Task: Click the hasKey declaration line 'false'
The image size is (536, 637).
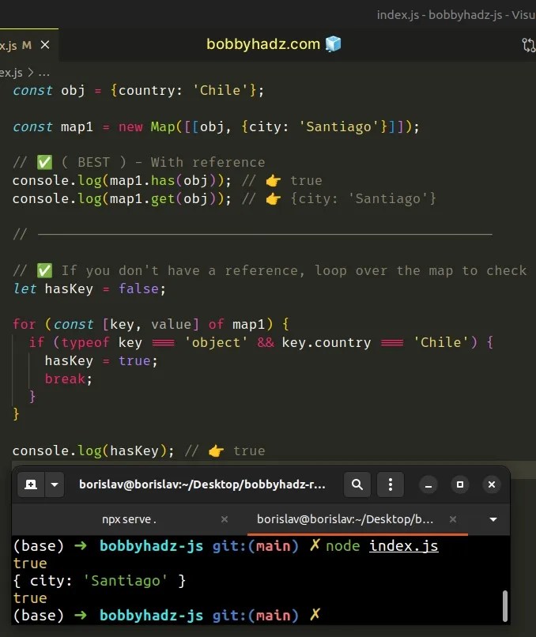Action: tap(138, 288)
